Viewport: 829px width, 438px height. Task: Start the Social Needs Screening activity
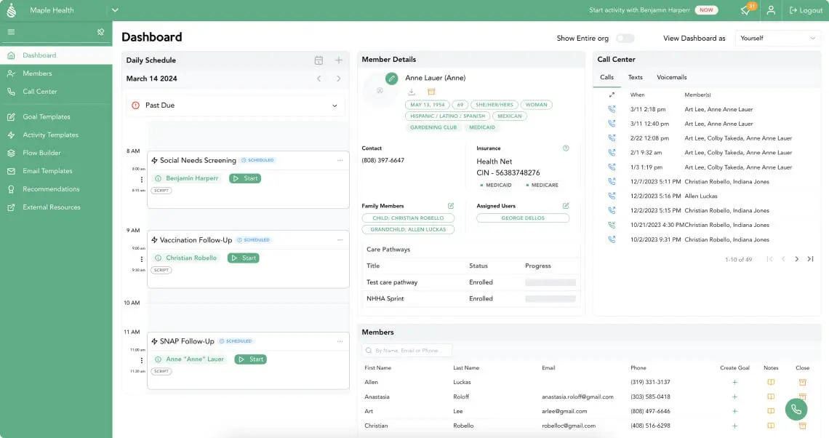coord(245,178)
